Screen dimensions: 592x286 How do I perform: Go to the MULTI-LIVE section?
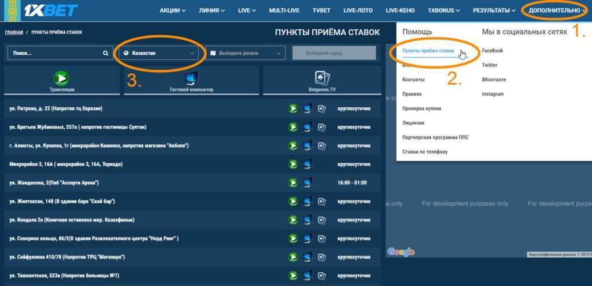[284, 10]
